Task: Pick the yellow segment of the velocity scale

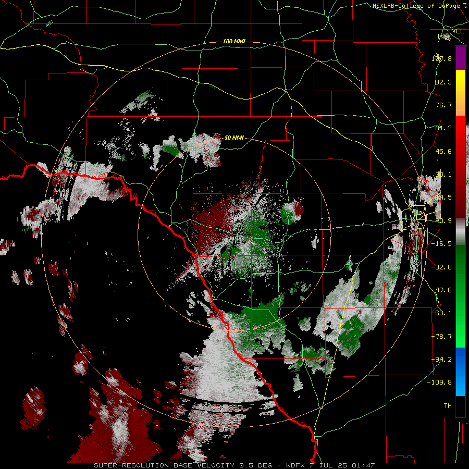Action: point(460,82)
